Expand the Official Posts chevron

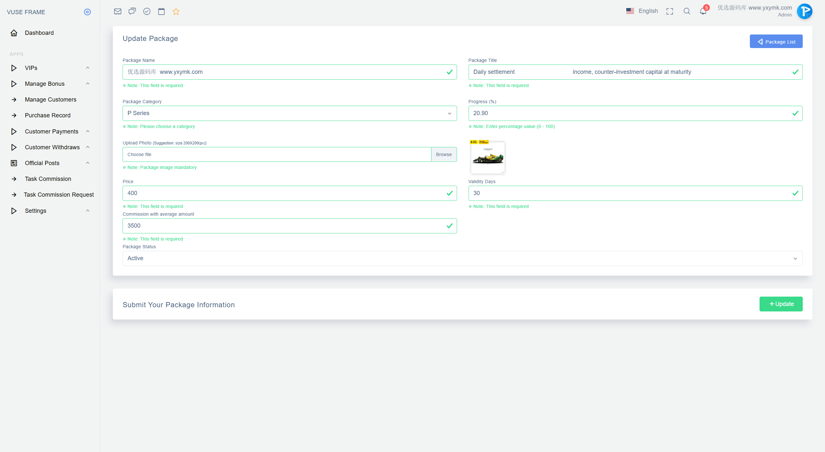pyautogui.click(x=88, y=163)
